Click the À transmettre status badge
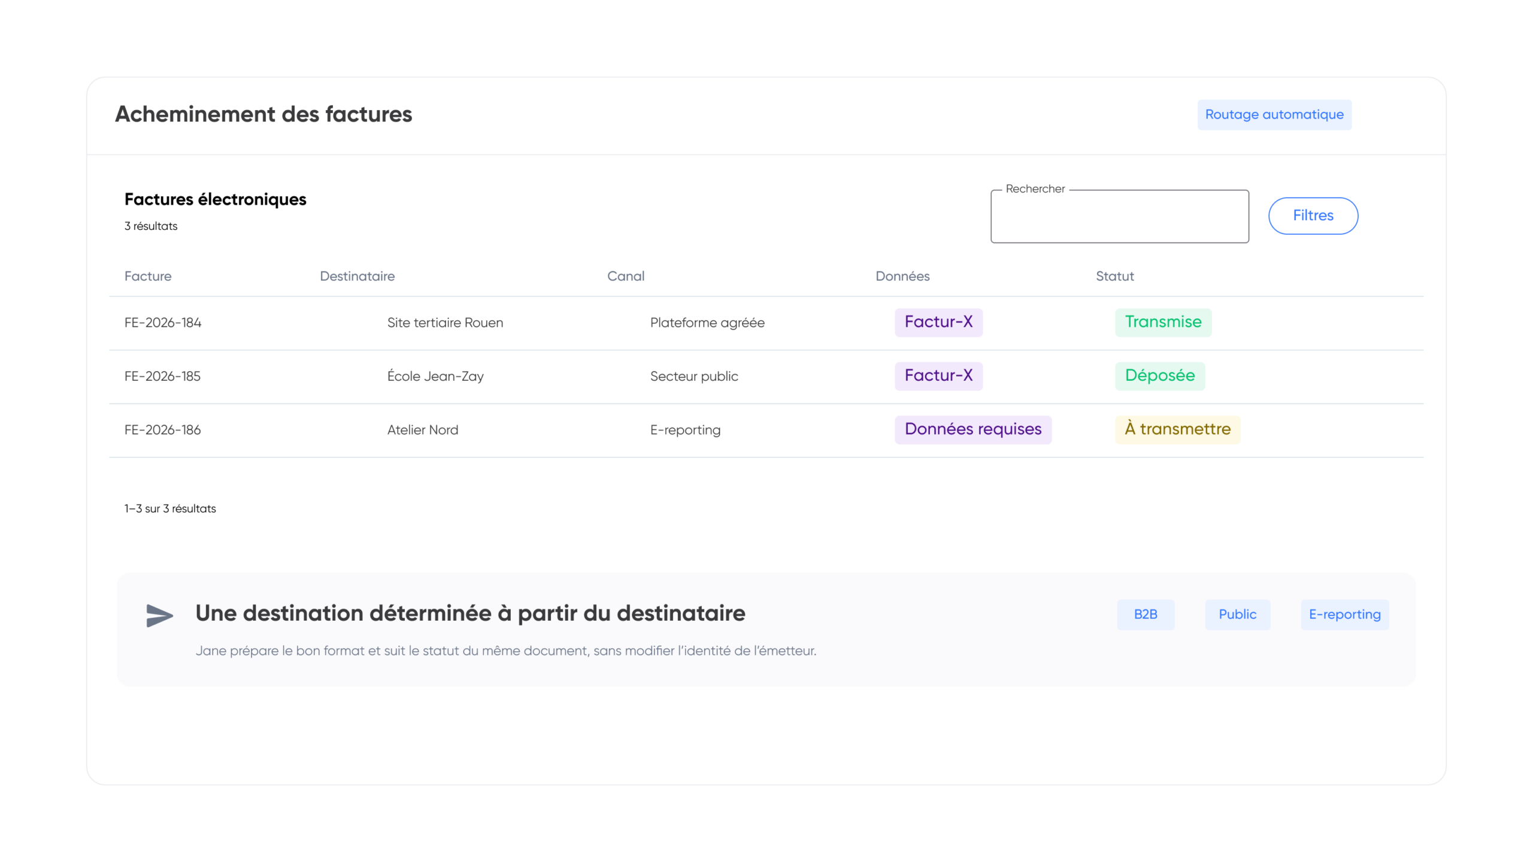The height and width of the screenshot is (862, 1533). pos(1177,429)
